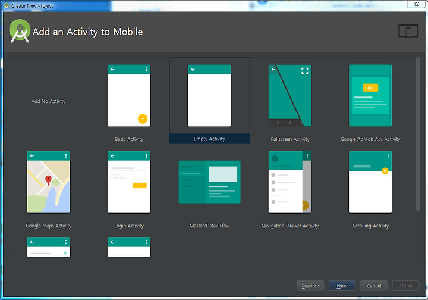Select the partially visible template with checkbox preview
Screen dimensions: 428x300
coord(48,247)
